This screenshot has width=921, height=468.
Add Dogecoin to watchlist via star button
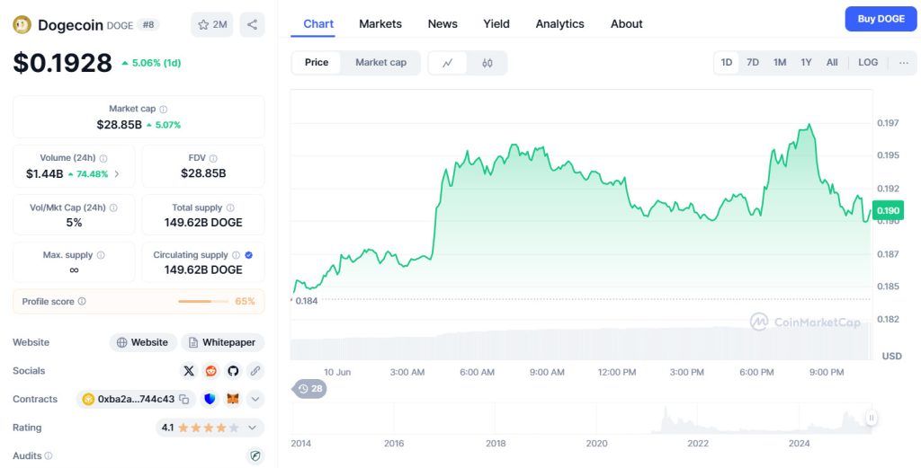pyautogui.click(x=212, y=24)
